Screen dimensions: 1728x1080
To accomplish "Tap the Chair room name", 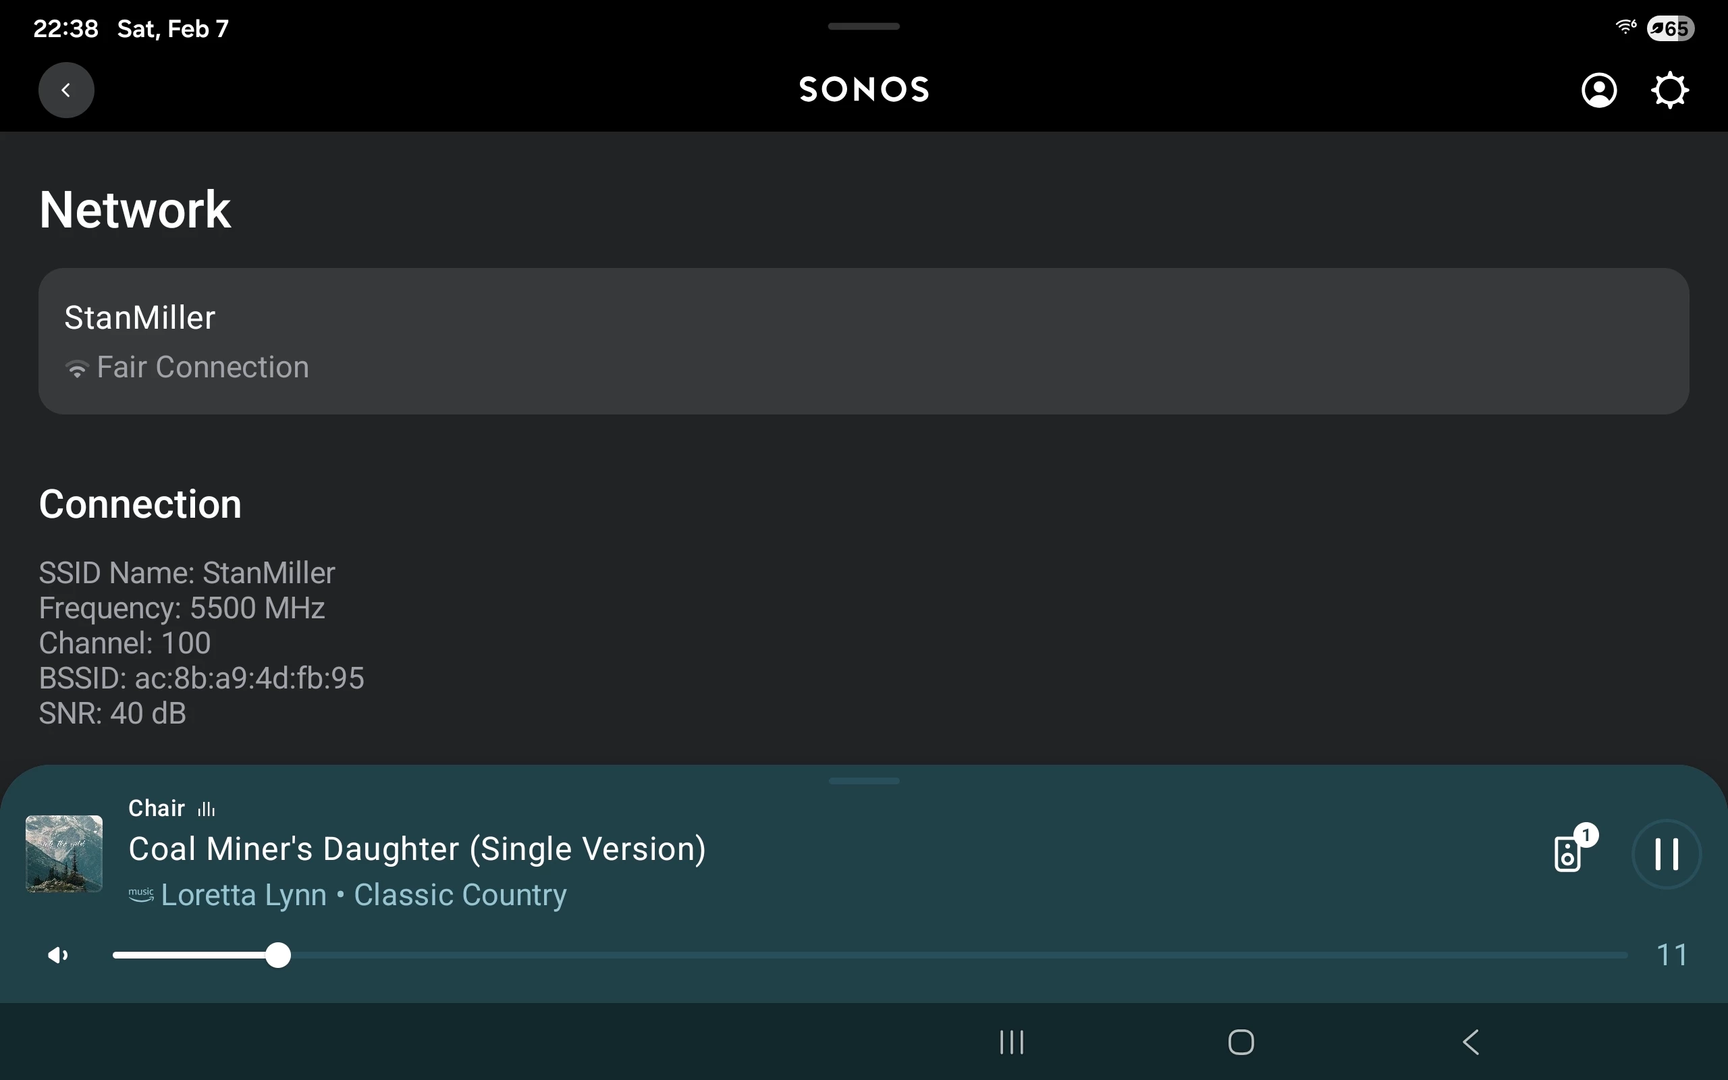I will 157,808.
